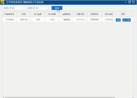Select the 发票号码 column header
The height and width of the screenshot is (98, 137).
coord(94,14)
